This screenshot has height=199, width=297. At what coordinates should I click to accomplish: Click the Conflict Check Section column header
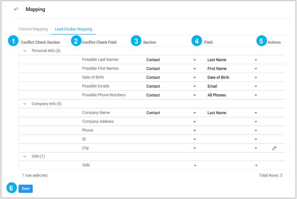pyautogui.click(x=40, y=42)
